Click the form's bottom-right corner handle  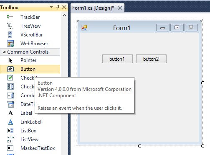(x=202, y=146)
